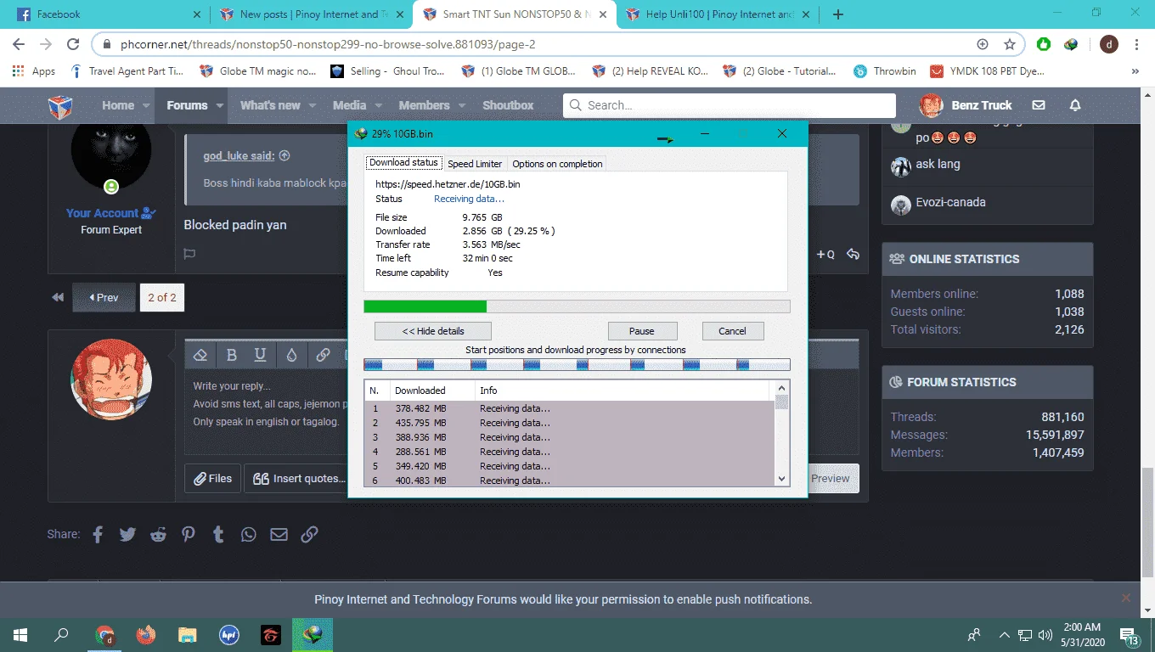1155x652 pixels.
Task: Go to previous page with Prev button
Action: tap(104, 297)
